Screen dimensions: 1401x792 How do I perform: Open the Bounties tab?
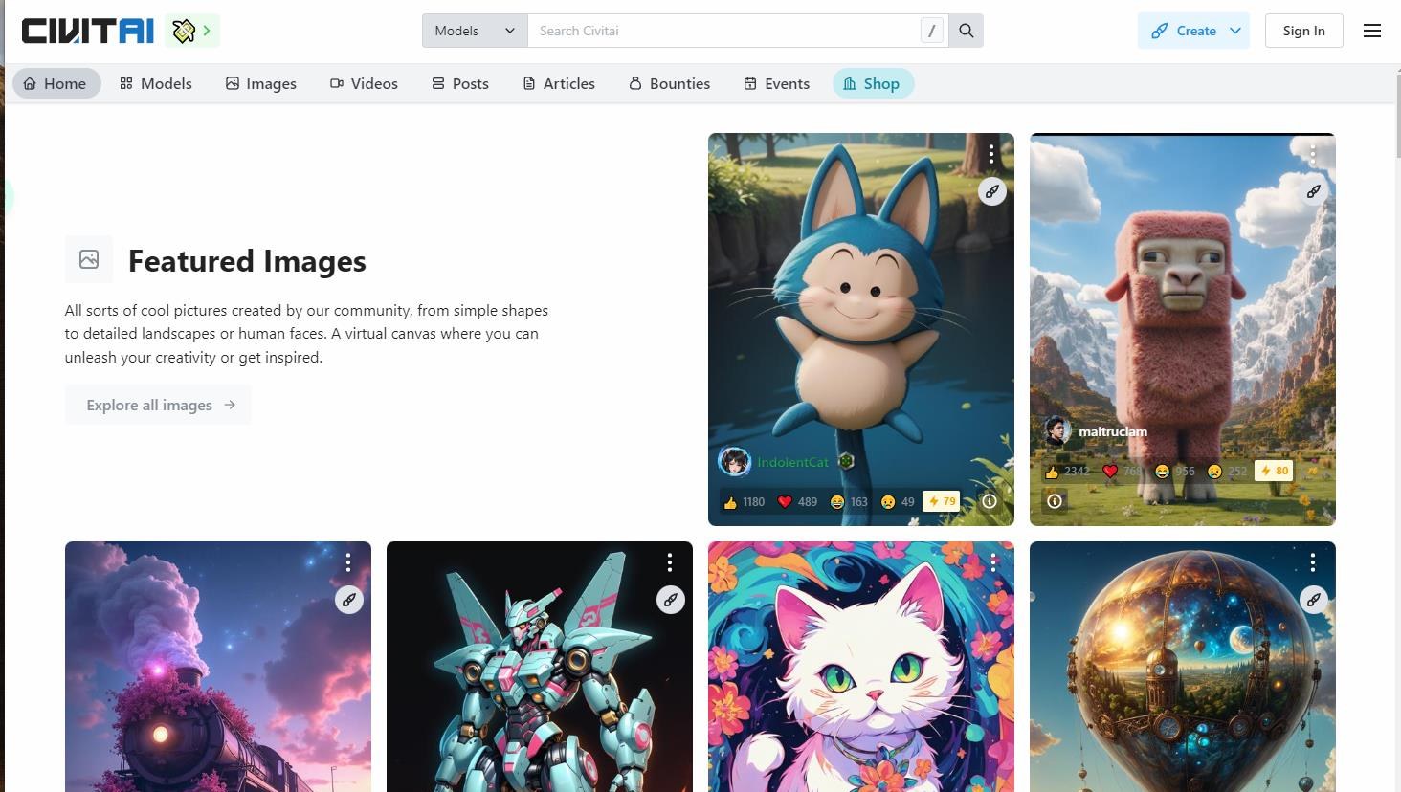[x=670, y=83]
